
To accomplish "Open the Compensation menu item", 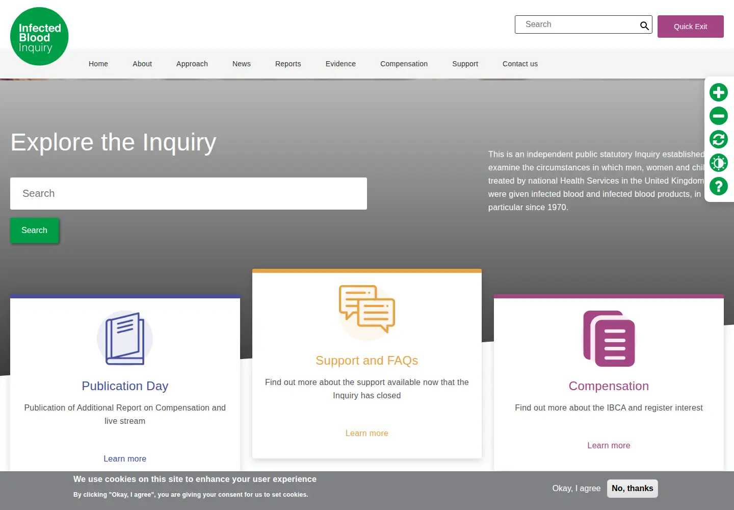I will (404, 64).
